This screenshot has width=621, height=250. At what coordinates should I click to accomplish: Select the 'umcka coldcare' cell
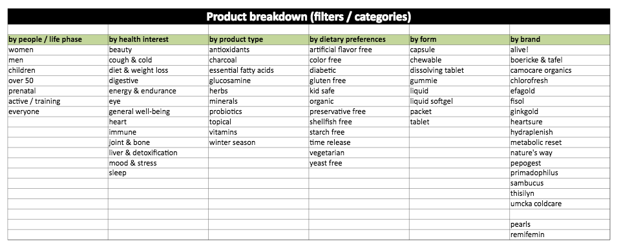point(560,204)
